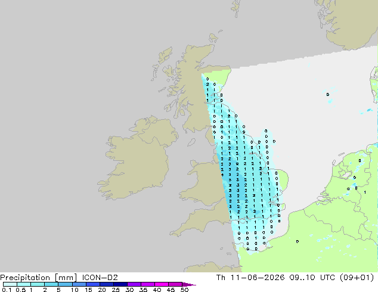The width and height of the screenshot is (378, 292).
Task: Click the isolated '0' value over northern France
Action: (298, 241)
